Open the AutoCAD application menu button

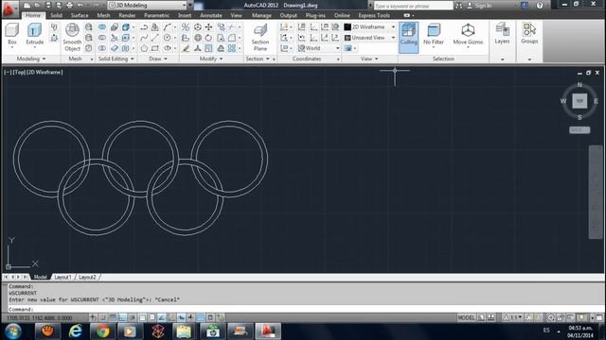(x=9, y=8)
